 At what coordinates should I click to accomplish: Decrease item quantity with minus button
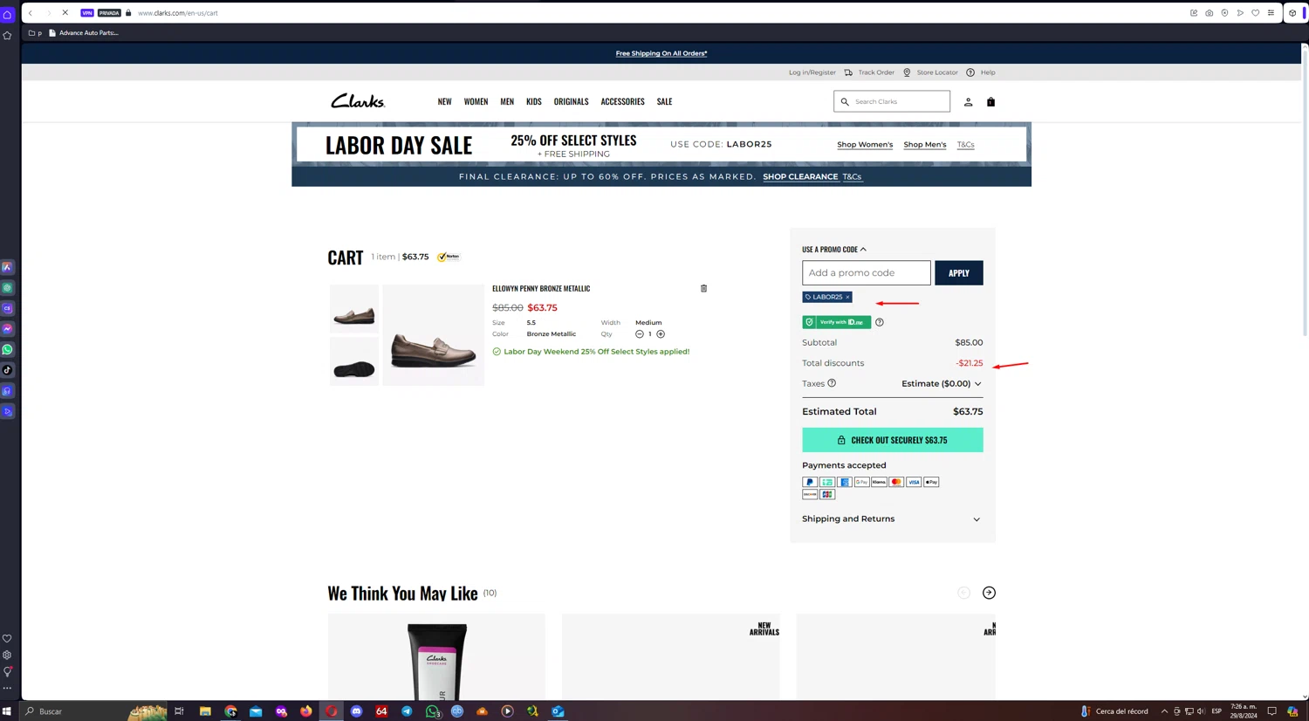point(639,334)
